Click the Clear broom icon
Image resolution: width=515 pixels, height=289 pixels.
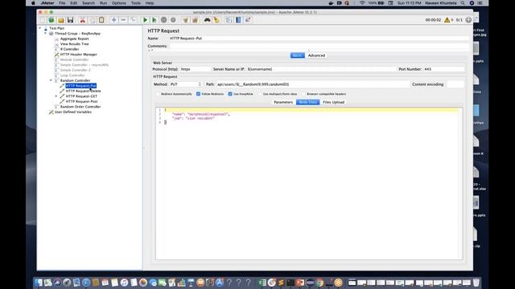(185, 20)
